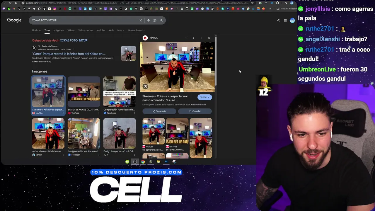Open Google Chrome from taskbar

click(x=143, y=161)
